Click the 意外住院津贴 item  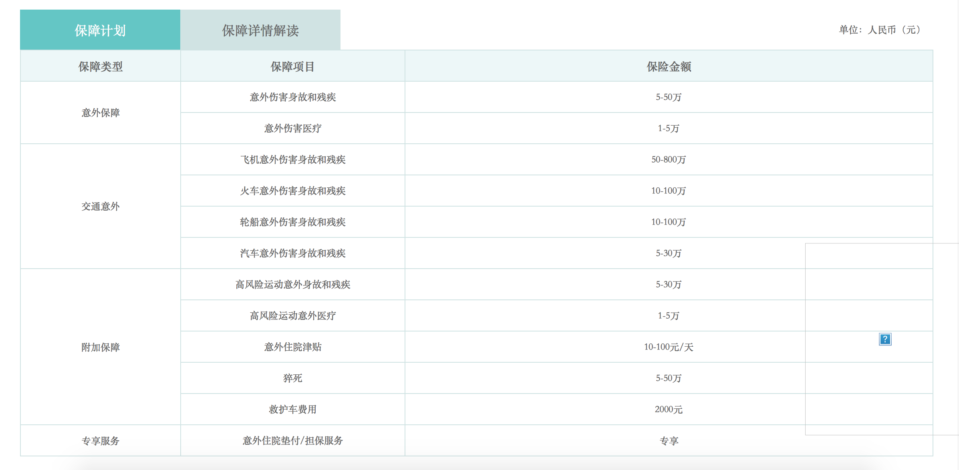point(292,347)
